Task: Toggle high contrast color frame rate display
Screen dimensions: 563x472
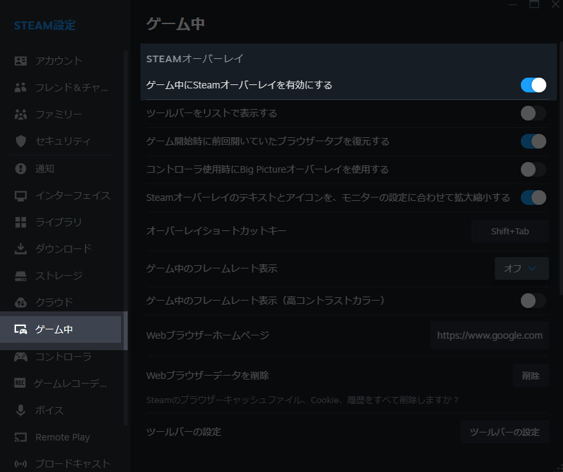Action: coord(533,301)
